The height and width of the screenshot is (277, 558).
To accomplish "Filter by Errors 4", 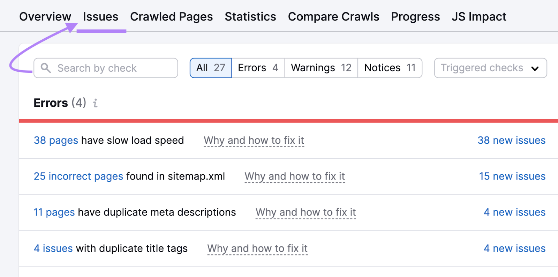I will click(258, 68).
